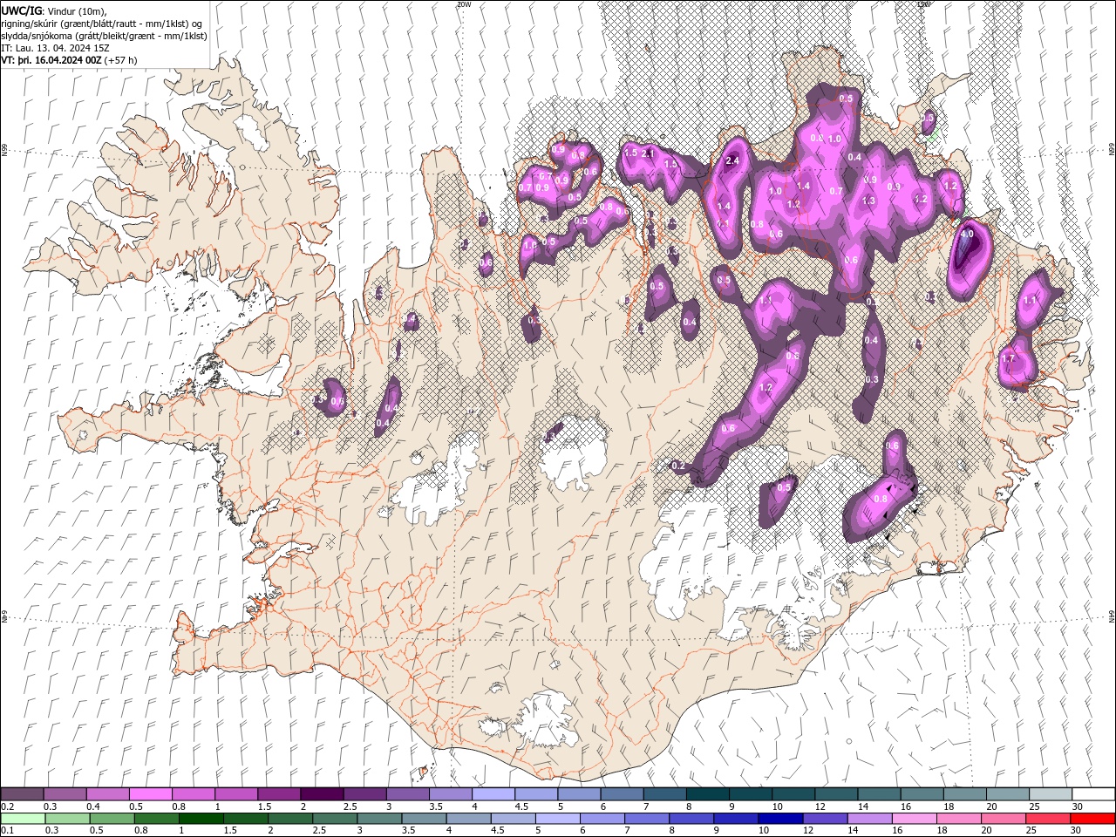This screenshot has width=1116, height=837.
Task: Click the 'Vindur (10m)' header text
Action: 75,10
